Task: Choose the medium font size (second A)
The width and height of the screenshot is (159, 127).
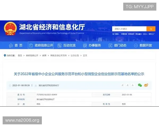Action: 128,85
